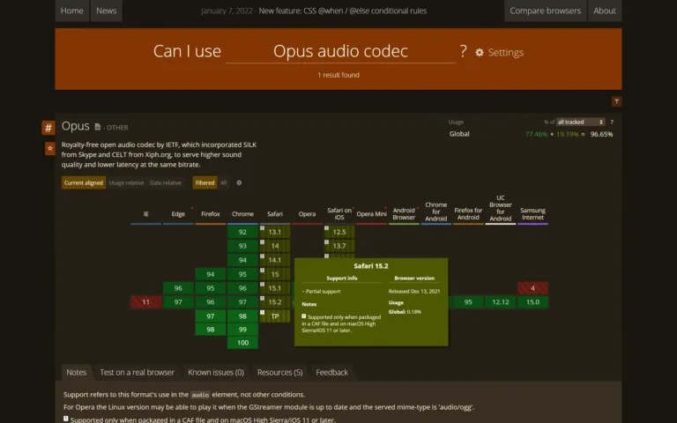Click the Opera Mini column header
The image size is (677, 423).
(x=371, y=214)
